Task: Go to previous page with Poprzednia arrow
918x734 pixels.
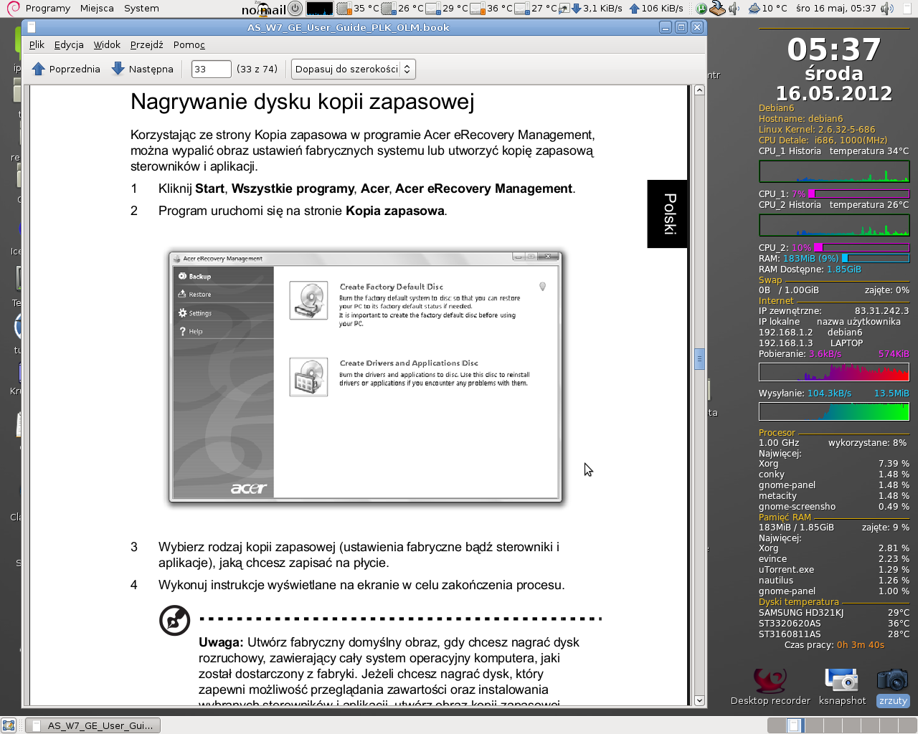Action: pyautogui.click(x=66, y=69)
